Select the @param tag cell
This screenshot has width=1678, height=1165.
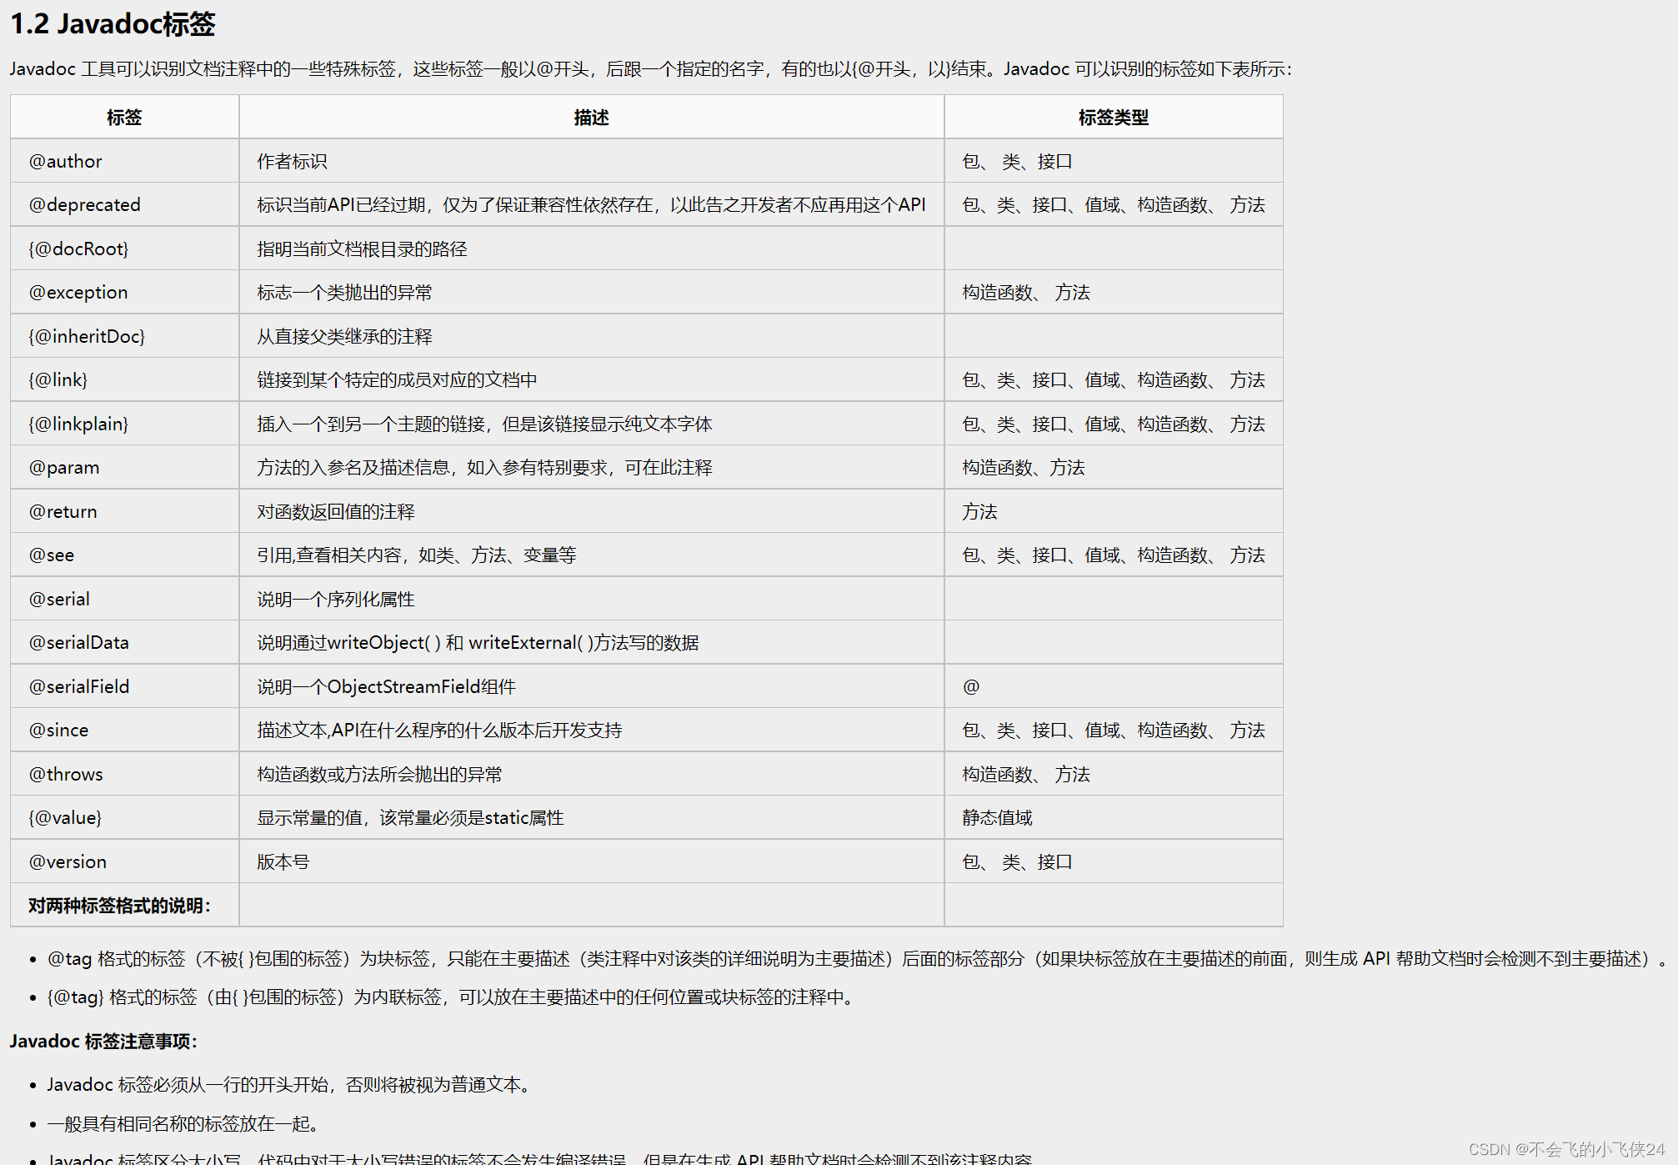(64, 468)
